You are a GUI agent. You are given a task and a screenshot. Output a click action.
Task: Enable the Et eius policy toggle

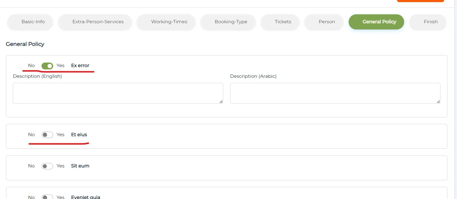pyautogui.click(x=47, y=135)
